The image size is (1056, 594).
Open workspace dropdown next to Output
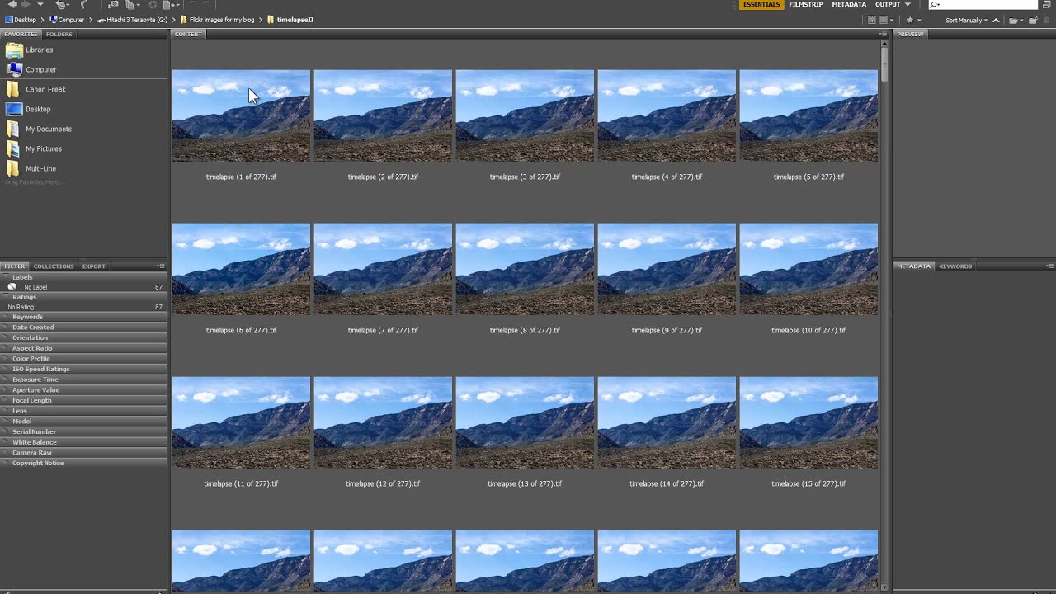[907, 4]
